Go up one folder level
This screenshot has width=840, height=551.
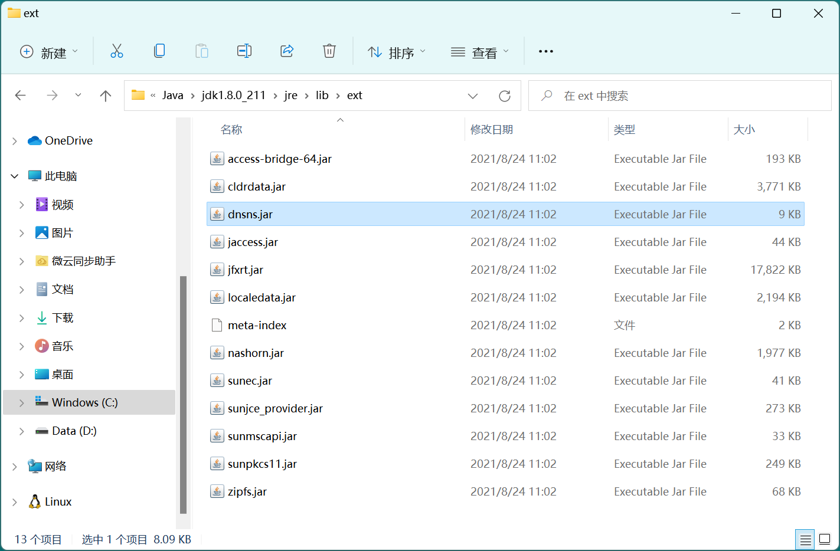pos(106,96)
